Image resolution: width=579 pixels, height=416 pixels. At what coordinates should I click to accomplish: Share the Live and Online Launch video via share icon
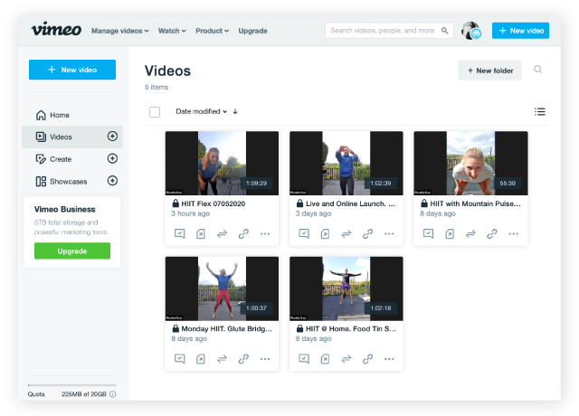[x=325, y=233]
